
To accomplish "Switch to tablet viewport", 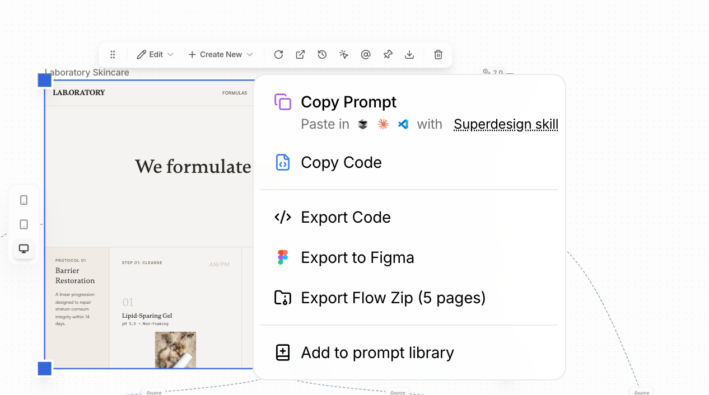I will click(x=23, y=224).
